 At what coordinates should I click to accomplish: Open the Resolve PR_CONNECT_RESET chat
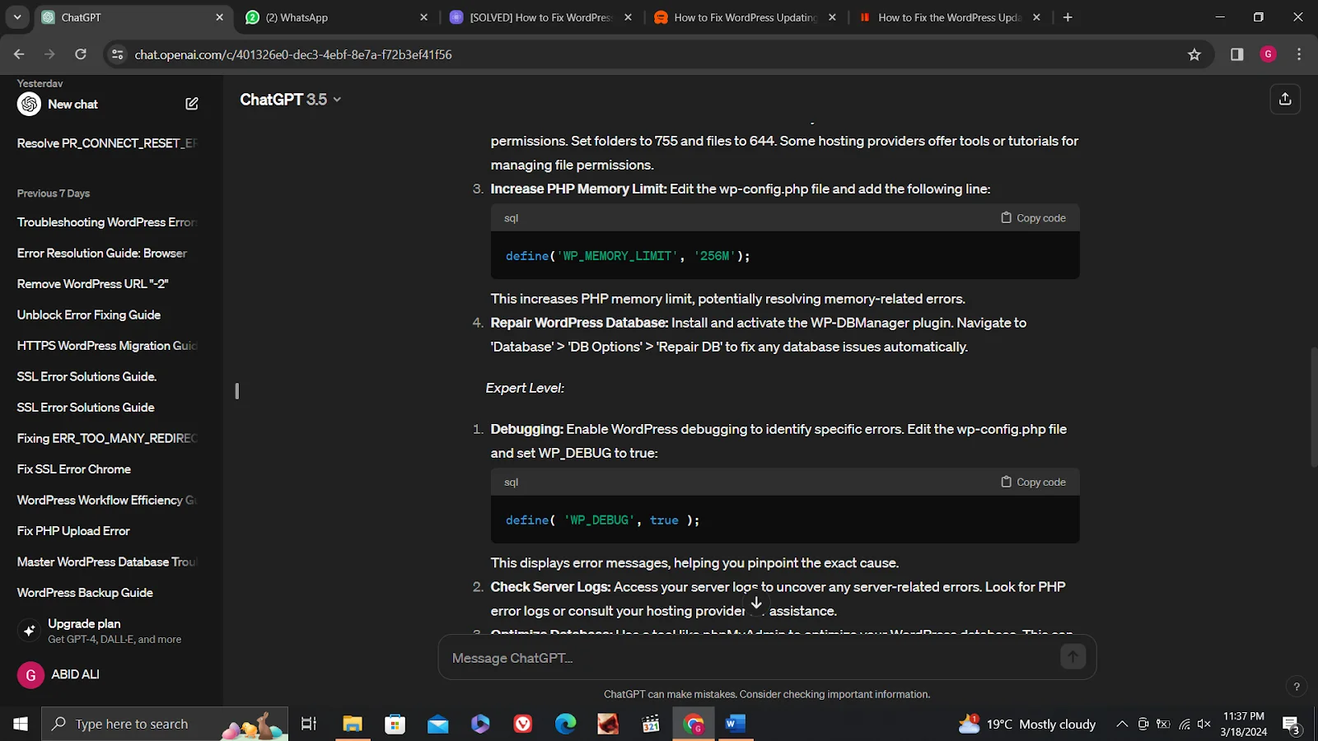point(107,143)
